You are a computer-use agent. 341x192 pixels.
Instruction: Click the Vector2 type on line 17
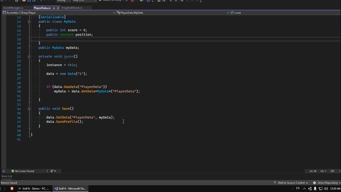click(67, 35)
